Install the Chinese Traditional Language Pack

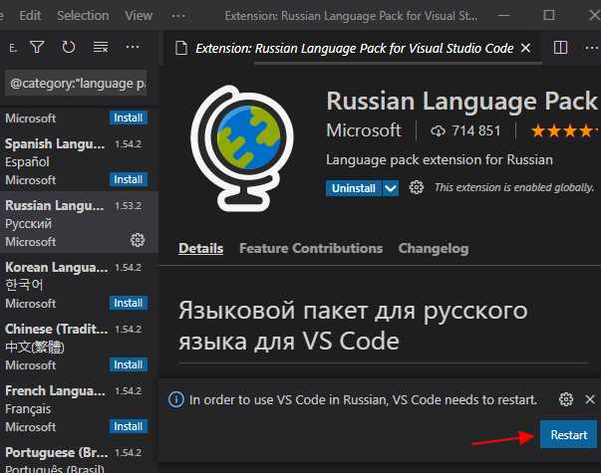click(x=128, y=364)
